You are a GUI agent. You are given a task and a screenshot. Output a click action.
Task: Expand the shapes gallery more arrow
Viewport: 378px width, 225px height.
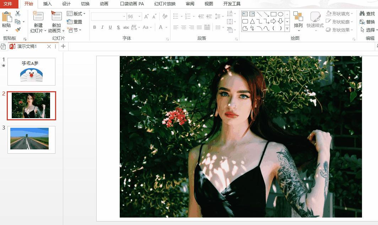point(287,28)
